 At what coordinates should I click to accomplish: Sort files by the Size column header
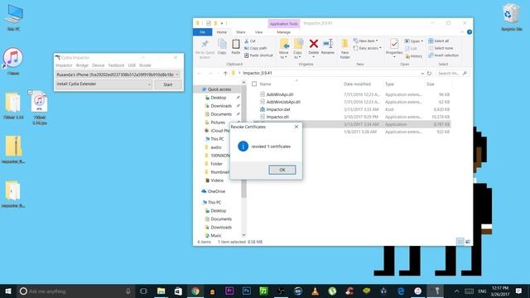click(431, 84)
